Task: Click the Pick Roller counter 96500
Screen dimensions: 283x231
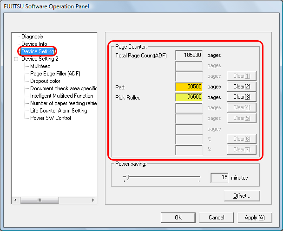Action: tap(189, 97)
